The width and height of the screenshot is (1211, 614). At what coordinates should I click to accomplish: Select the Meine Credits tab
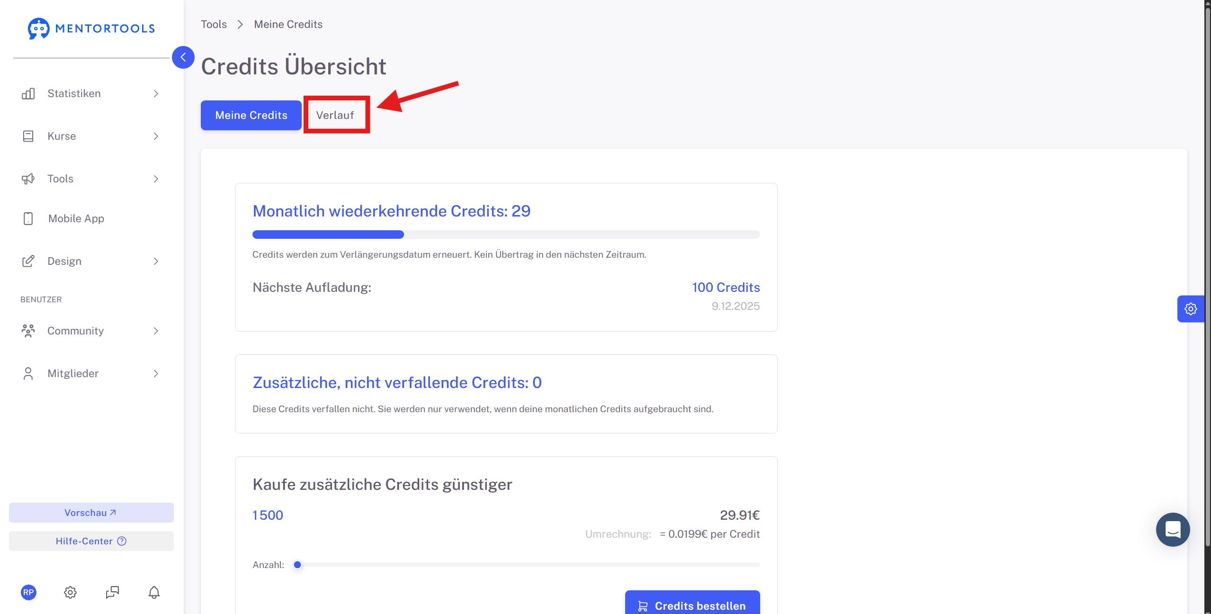pos(251,115)
